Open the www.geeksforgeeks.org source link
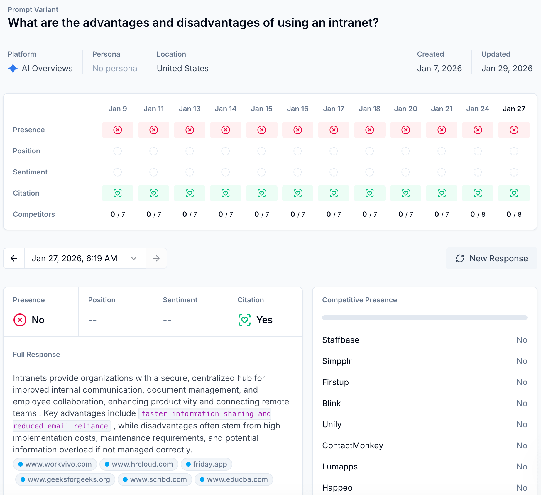This screenshot has height=495, width=541. pyautogui.click(x=65, y=479)
